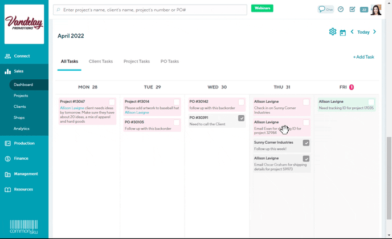
Task: Check the Friday tracking ID task checkbox
Action: (371, 102)
